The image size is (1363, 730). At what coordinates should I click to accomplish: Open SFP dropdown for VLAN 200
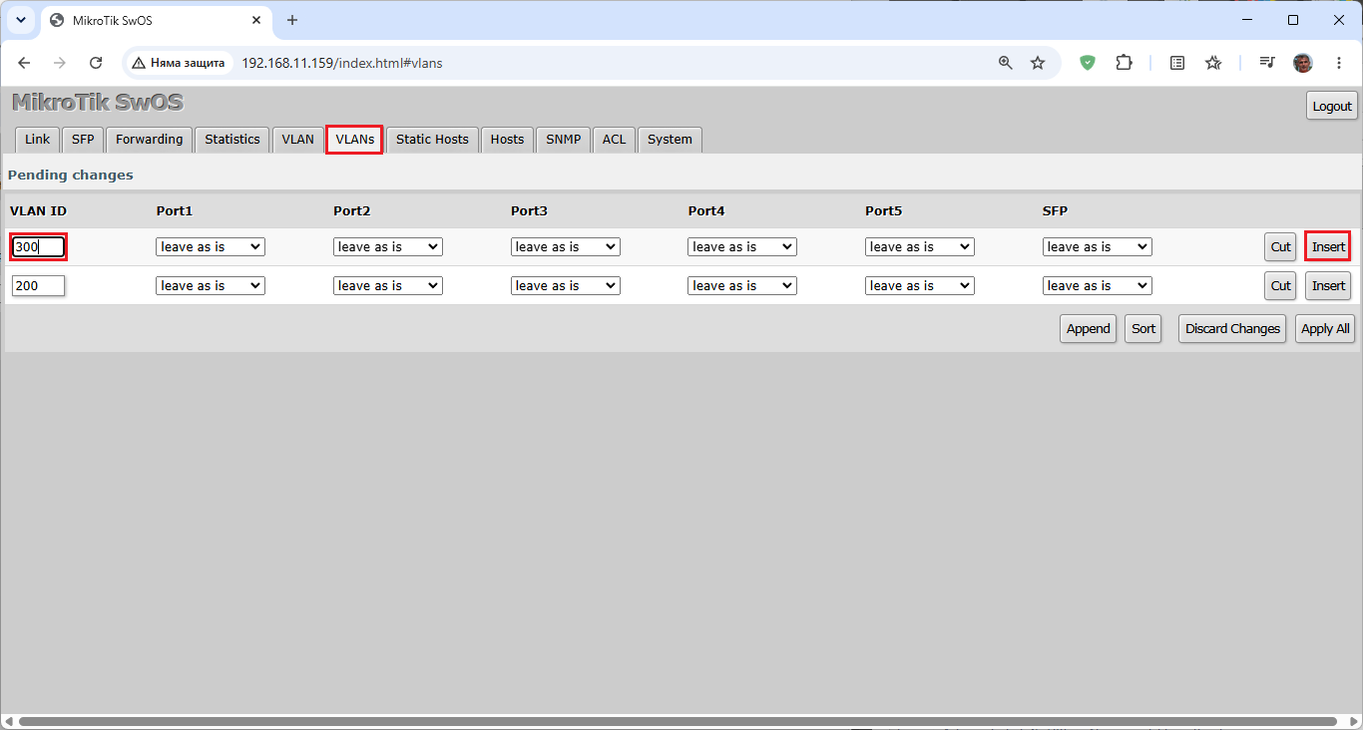click(1097, 286)
